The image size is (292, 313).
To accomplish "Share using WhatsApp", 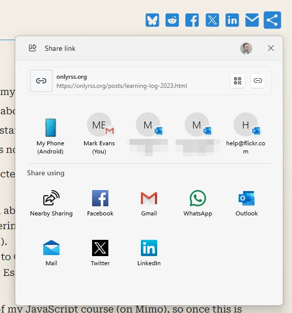I will pos(198,203).
